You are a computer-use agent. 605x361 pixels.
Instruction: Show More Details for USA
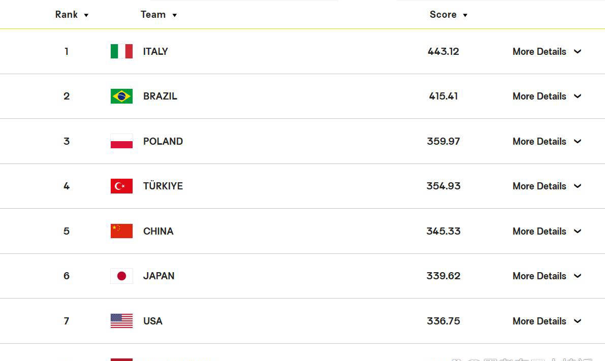pos(539,321)
